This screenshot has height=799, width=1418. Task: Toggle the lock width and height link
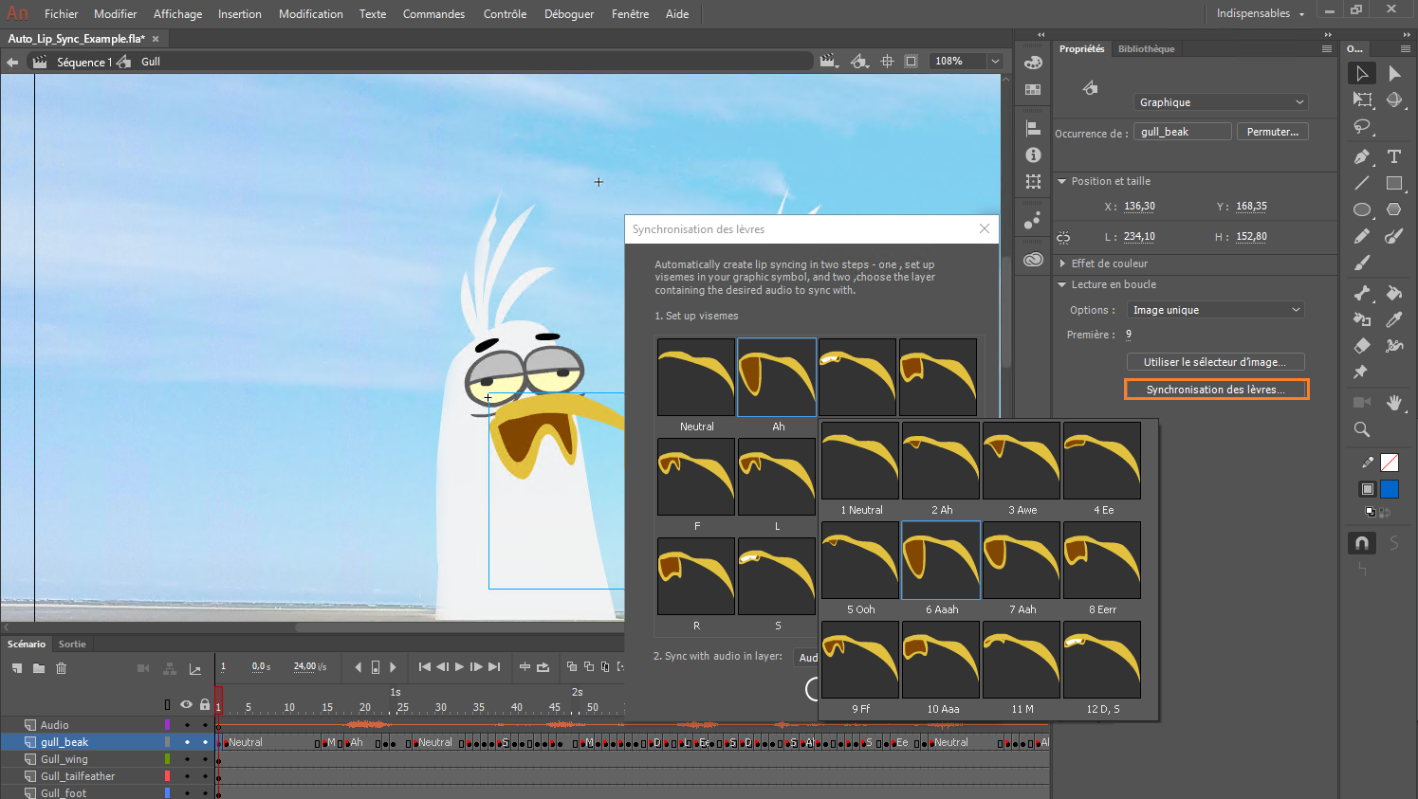point(1063,237)
